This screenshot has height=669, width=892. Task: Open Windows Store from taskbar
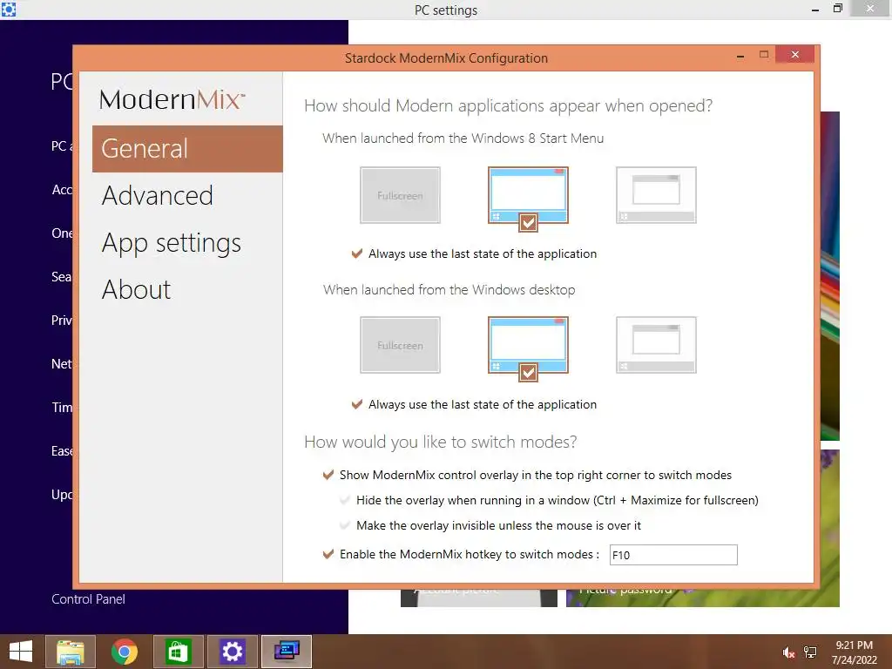[178, 652]
